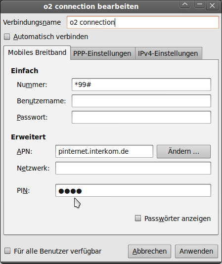Enable Automatisch verbinden checkbox
The image size is (222, 264).
pyautogui.click(x=7, y=37)
